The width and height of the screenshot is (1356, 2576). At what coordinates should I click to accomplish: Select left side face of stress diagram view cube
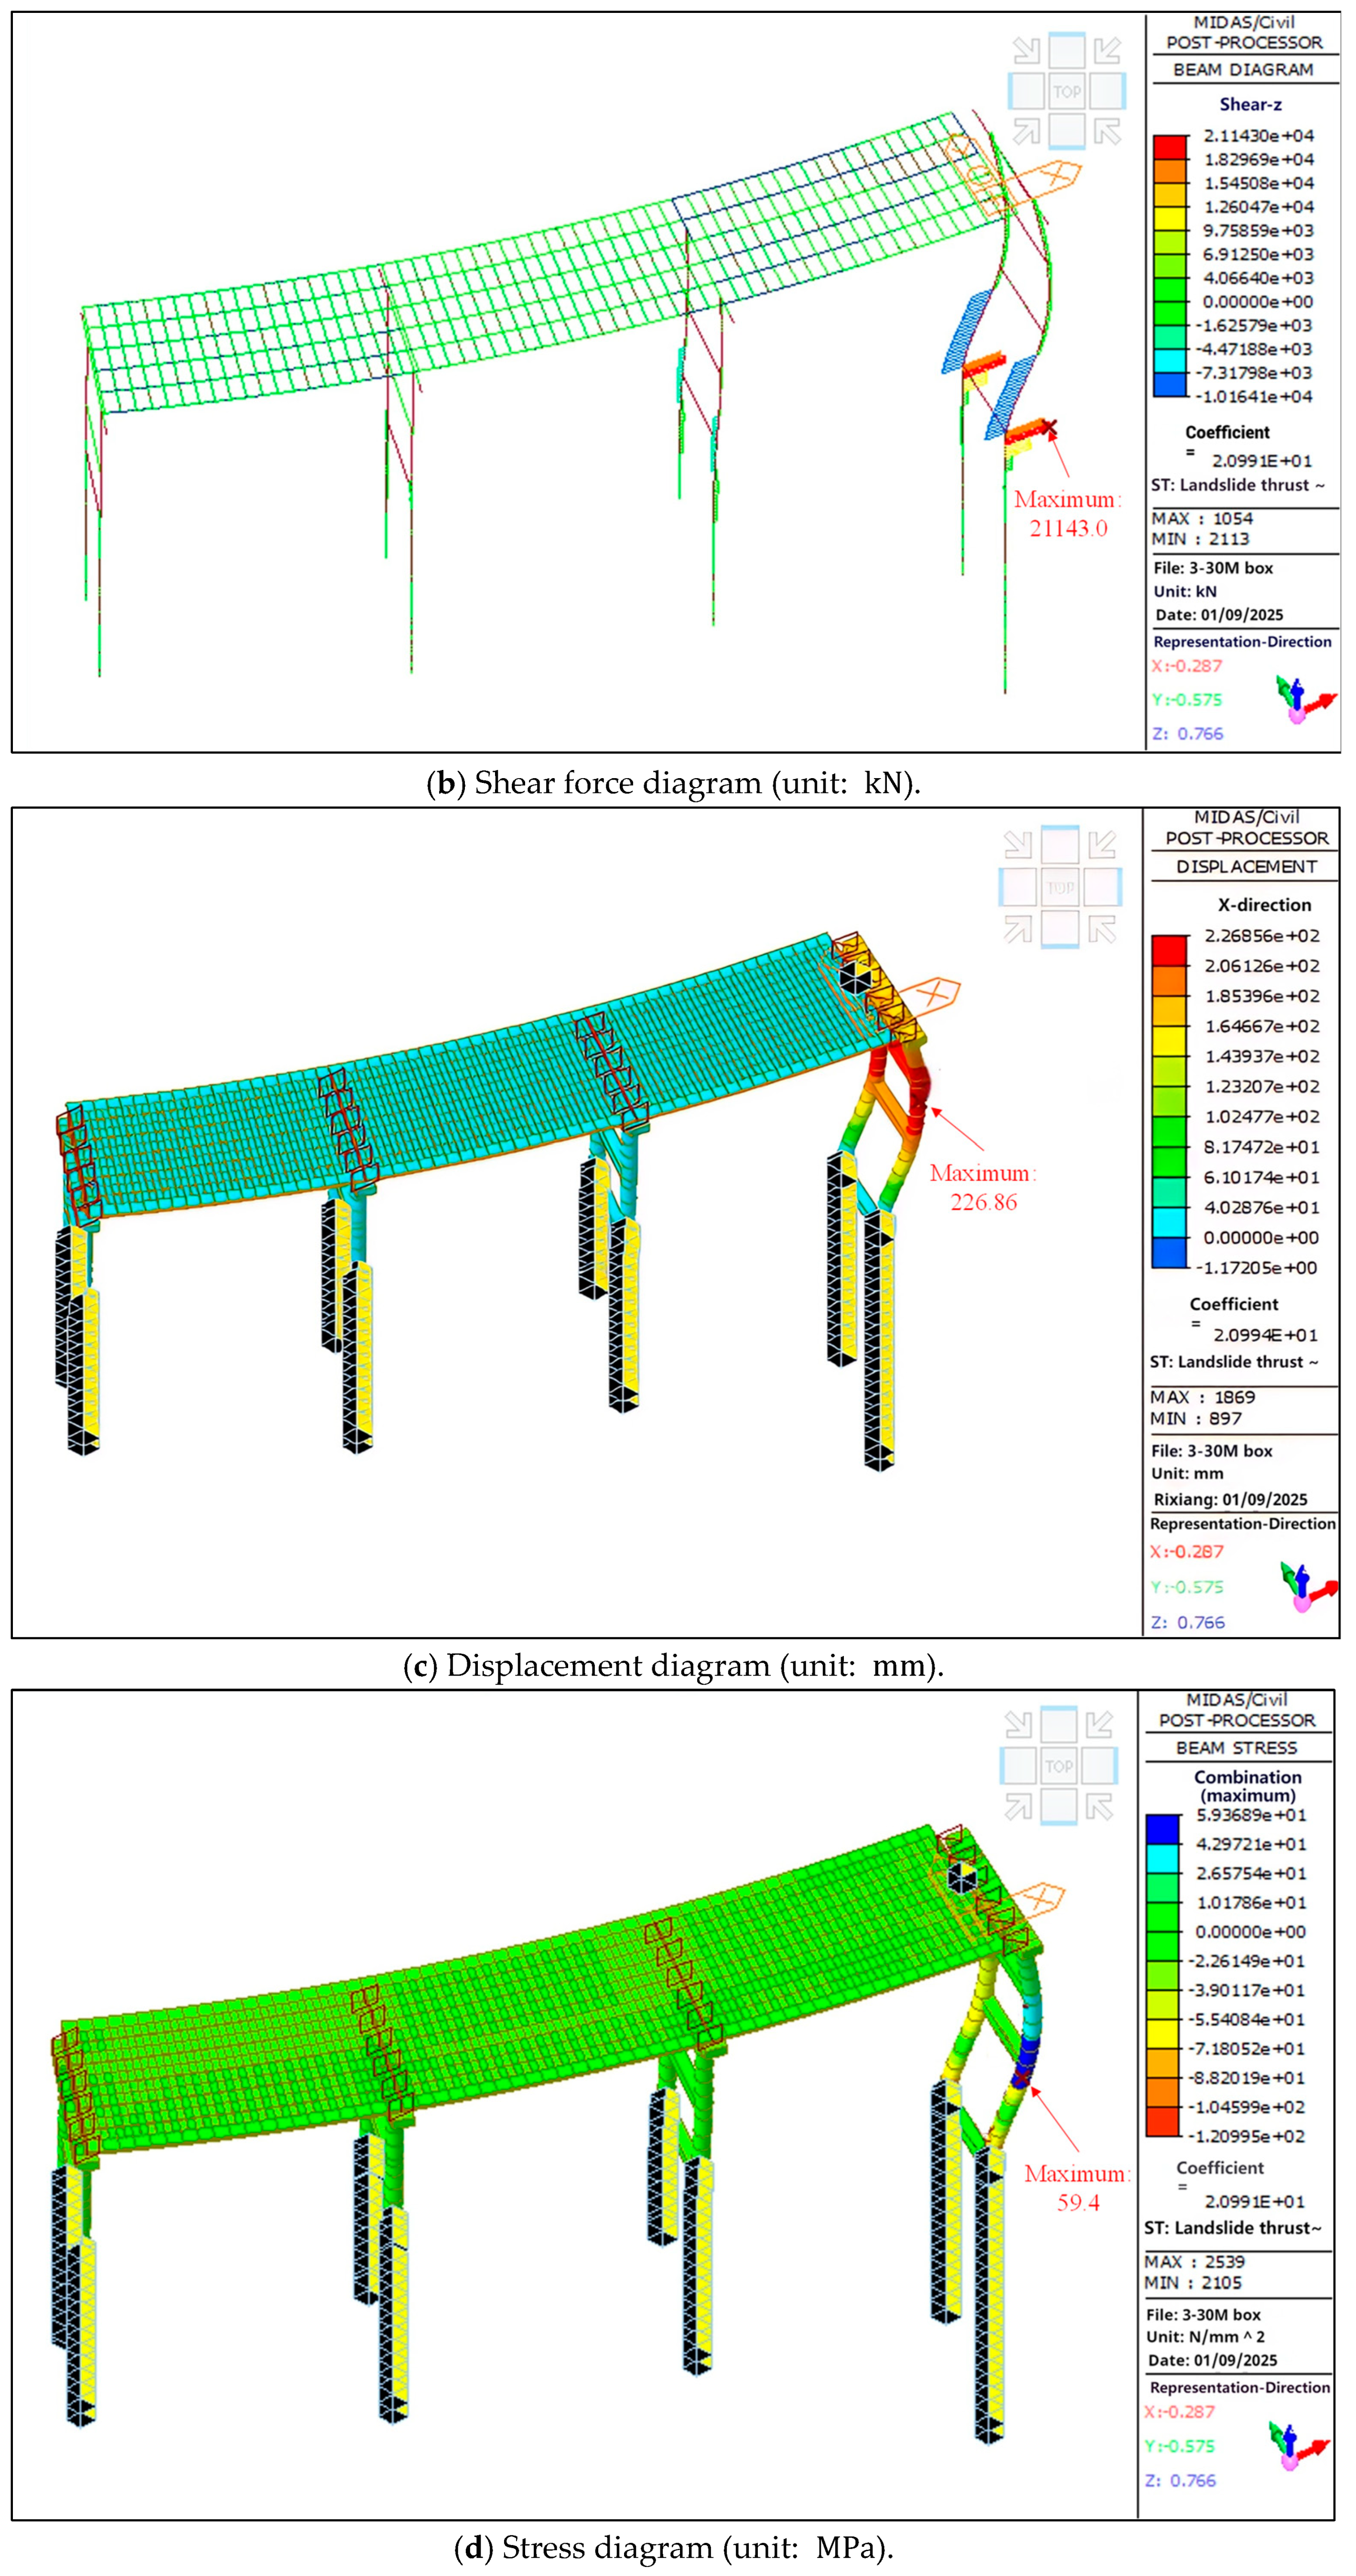click(1018, 1766)
